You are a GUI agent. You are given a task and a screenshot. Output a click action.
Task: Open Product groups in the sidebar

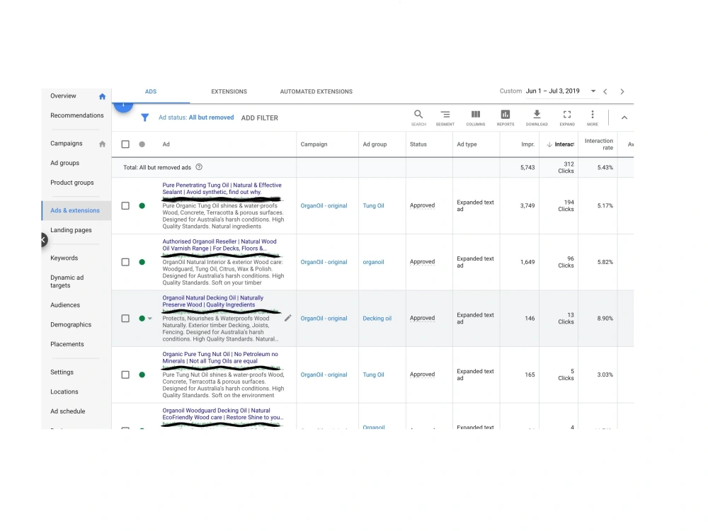[72, 183]
